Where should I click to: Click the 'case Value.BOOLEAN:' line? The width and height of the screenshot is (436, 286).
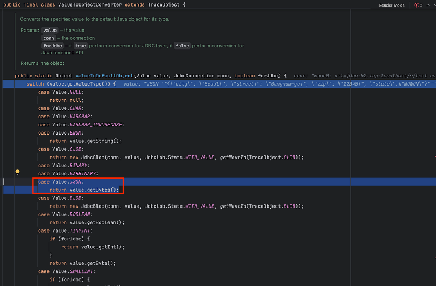[65, 214]
